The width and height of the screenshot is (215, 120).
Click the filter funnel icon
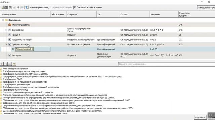click(14, 64)
